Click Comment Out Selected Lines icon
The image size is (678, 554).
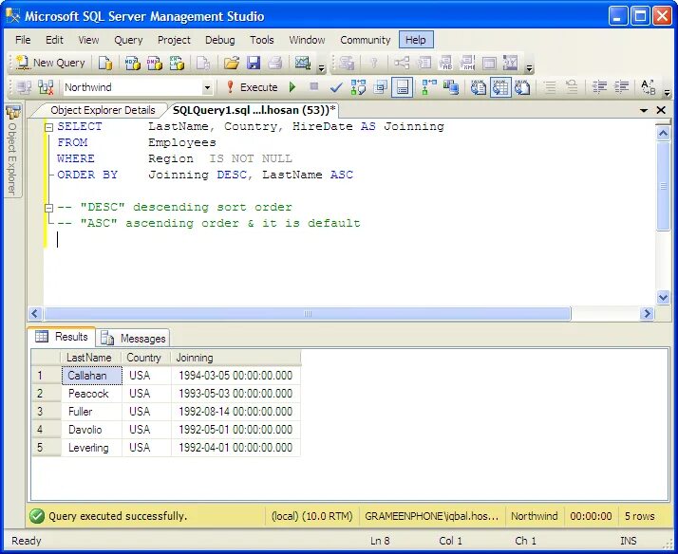550,87
